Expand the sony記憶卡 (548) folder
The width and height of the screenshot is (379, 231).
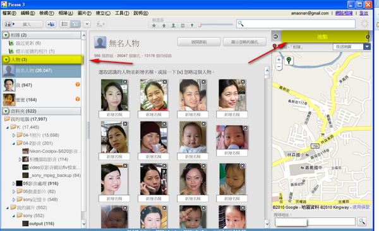pos(14,200)
